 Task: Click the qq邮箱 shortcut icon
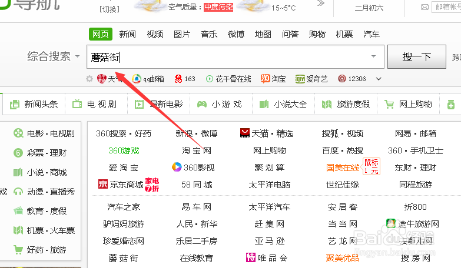tap(136, 79)
